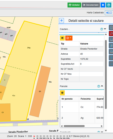The image size is (113, 139).
Task: Click the printer sidebar icon
Action: [x=111, y=64]
